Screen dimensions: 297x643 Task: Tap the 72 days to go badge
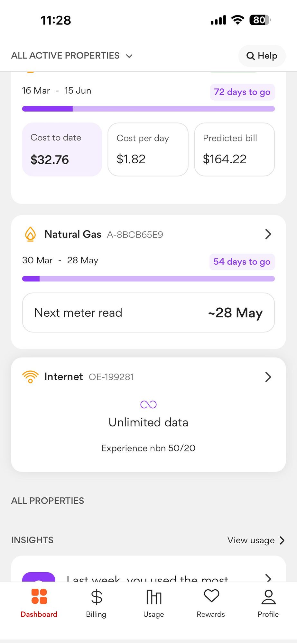242,92
